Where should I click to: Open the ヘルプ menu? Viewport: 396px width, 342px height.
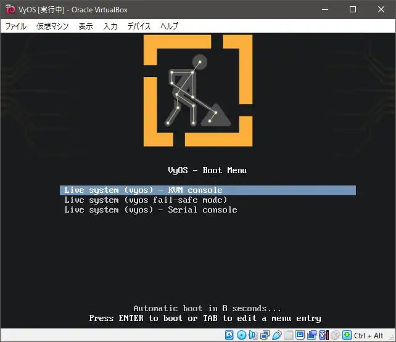click(x=169, y=26)
